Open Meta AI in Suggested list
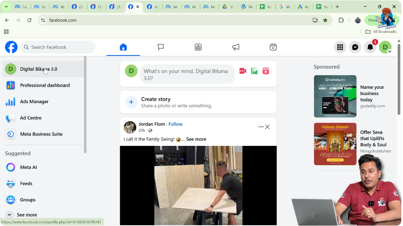The image size is (403, 226). (43, 167)
